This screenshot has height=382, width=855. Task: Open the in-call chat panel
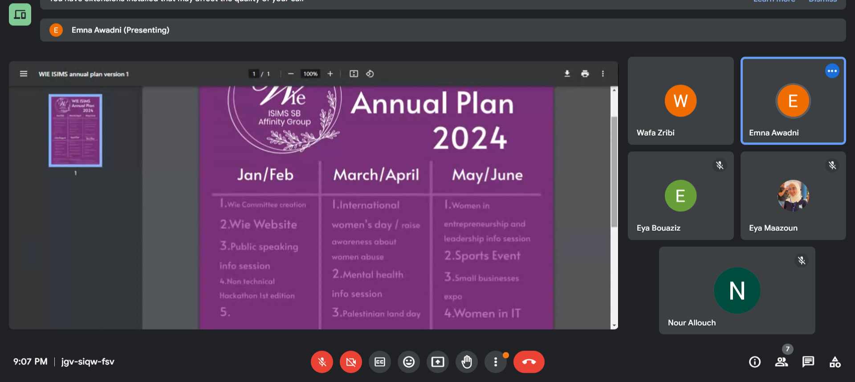(x=808, y=362)
